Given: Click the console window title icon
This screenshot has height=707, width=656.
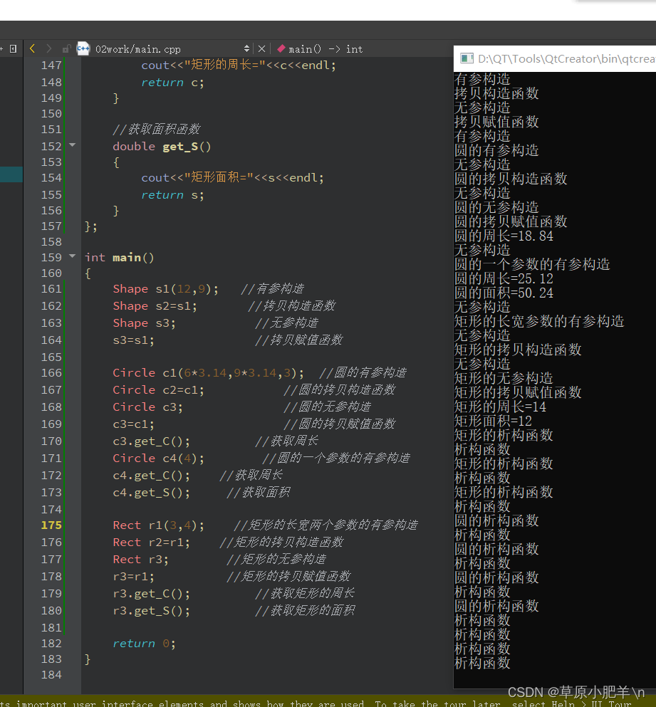Looking at the screenshot, I should (x=467, y=58).
